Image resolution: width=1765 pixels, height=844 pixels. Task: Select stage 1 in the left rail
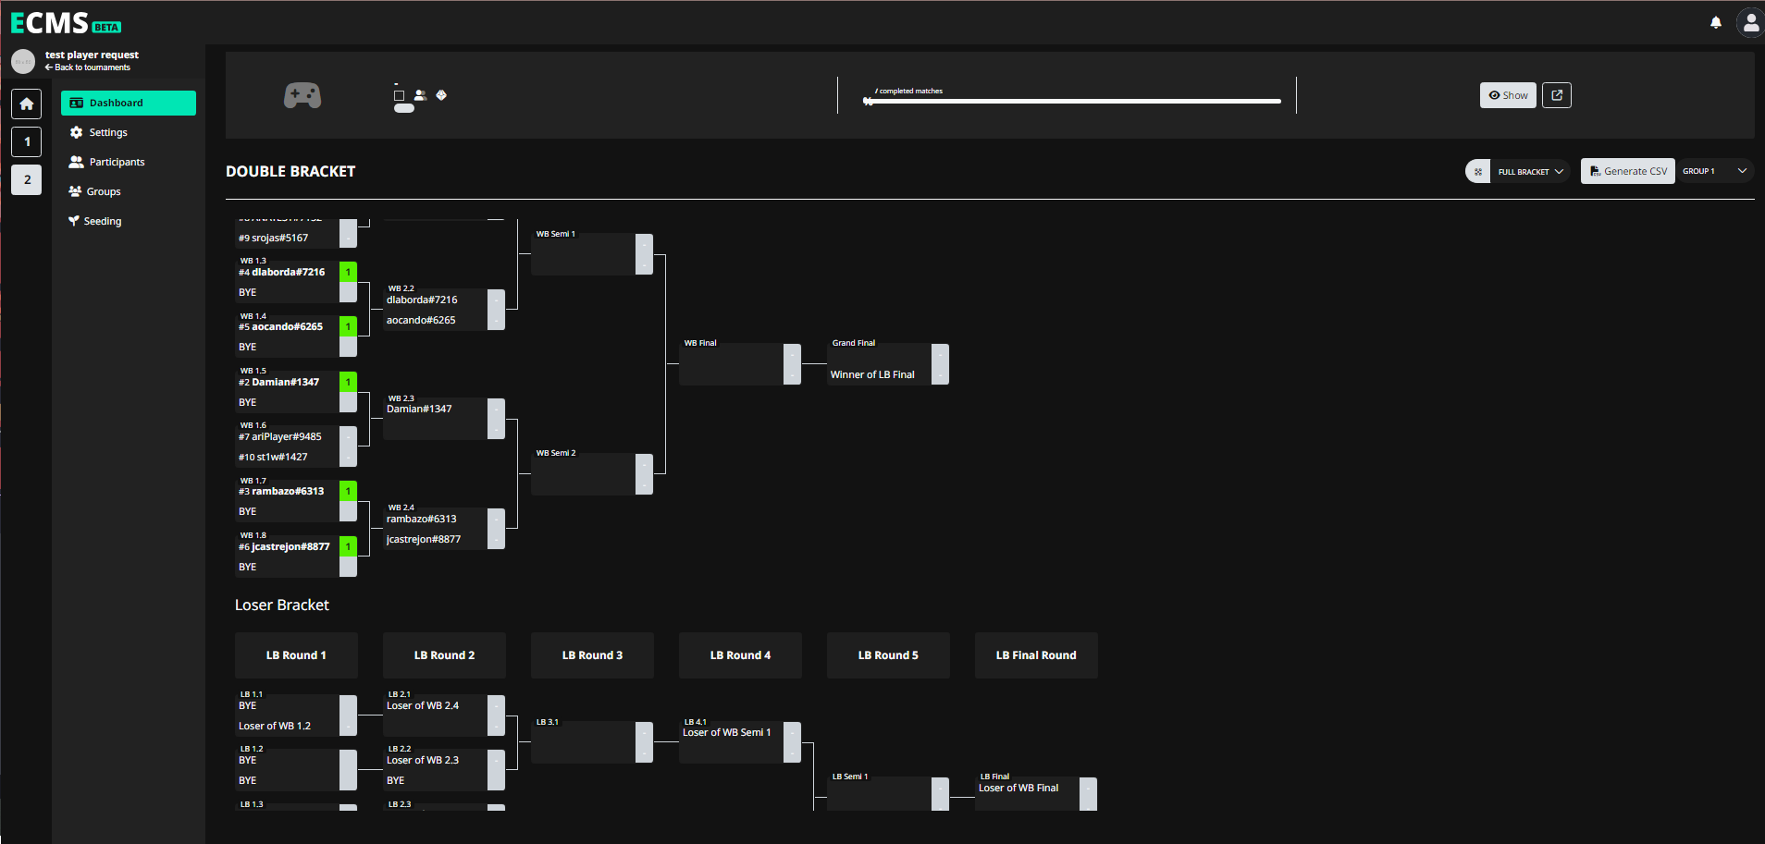[26, 141]
